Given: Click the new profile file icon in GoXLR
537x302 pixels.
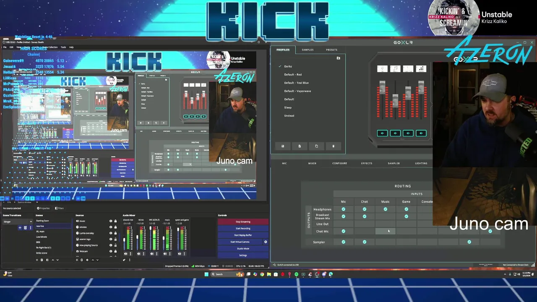Looking at the screenshot, I should tap(300, 146).
